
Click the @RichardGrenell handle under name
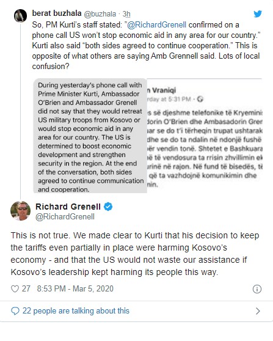click(65, 216)
